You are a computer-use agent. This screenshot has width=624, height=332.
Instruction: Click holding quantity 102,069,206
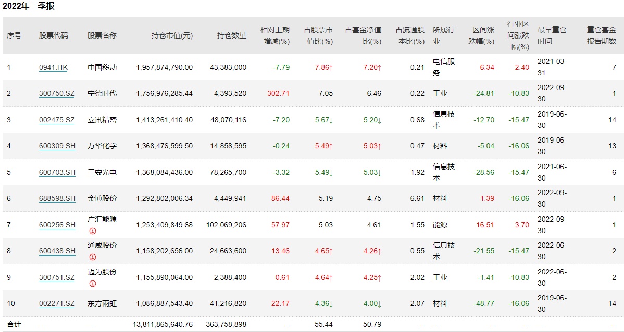coord(226,225)
